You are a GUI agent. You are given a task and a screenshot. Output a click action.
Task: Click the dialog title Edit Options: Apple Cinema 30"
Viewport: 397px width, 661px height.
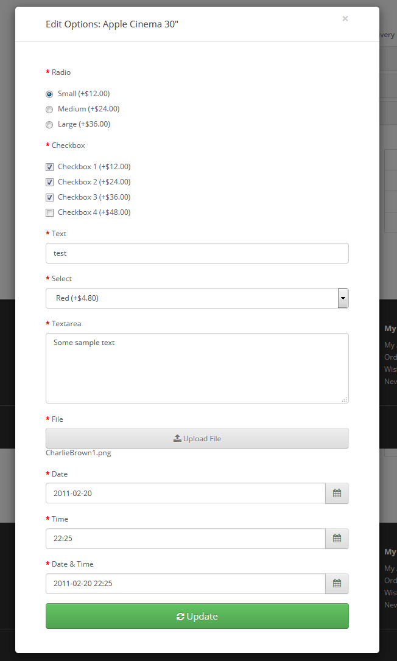112,24
